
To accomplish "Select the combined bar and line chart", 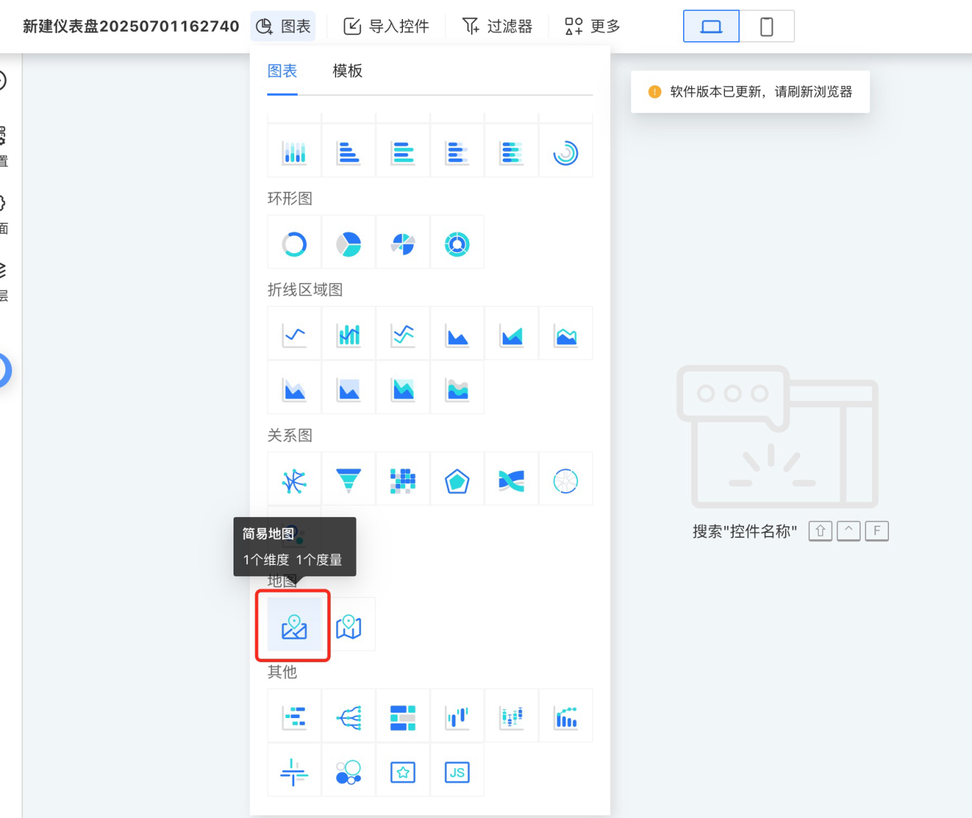I will [x=349, y=335].
